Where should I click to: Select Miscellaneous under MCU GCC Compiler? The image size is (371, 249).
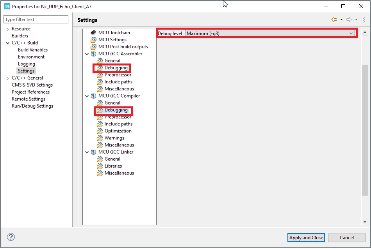(119, 145)
